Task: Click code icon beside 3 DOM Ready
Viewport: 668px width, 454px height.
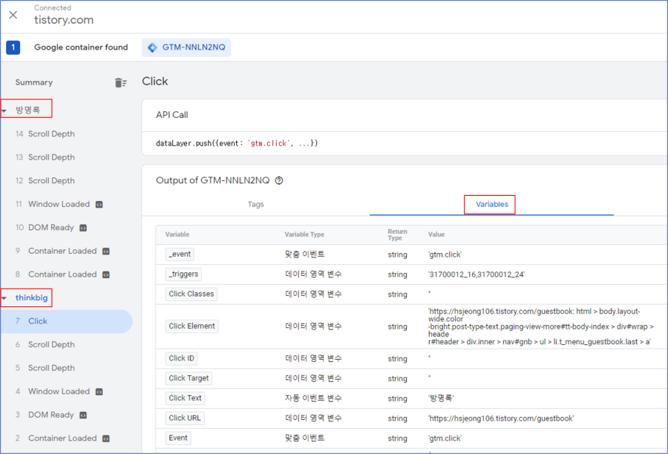Action: 83,415
